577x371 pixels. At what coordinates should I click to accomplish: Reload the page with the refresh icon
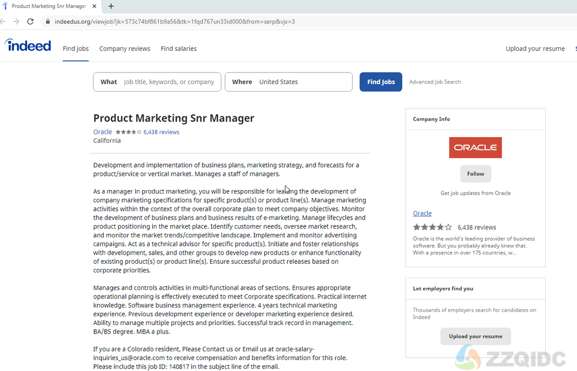click(x=31, y=22)
